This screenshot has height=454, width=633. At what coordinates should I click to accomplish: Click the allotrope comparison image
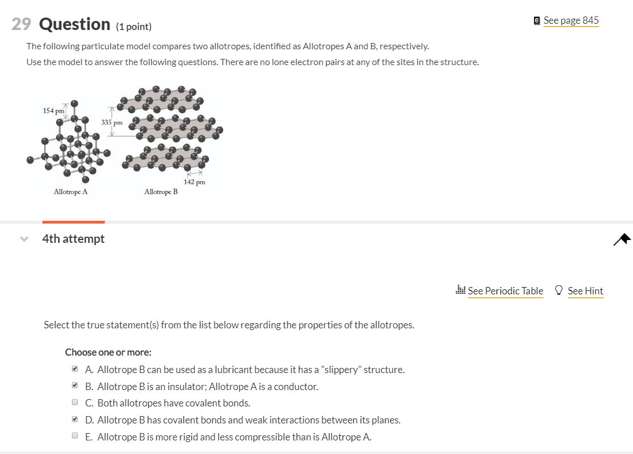(x=126, y=142)
